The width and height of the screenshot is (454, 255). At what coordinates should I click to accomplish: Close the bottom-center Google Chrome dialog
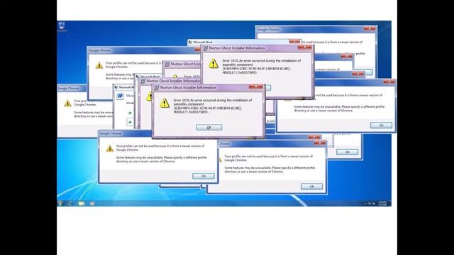tap(320, 143)
